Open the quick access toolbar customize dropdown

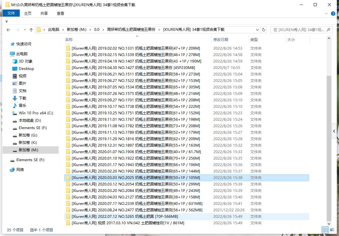[x=7, y=22]
